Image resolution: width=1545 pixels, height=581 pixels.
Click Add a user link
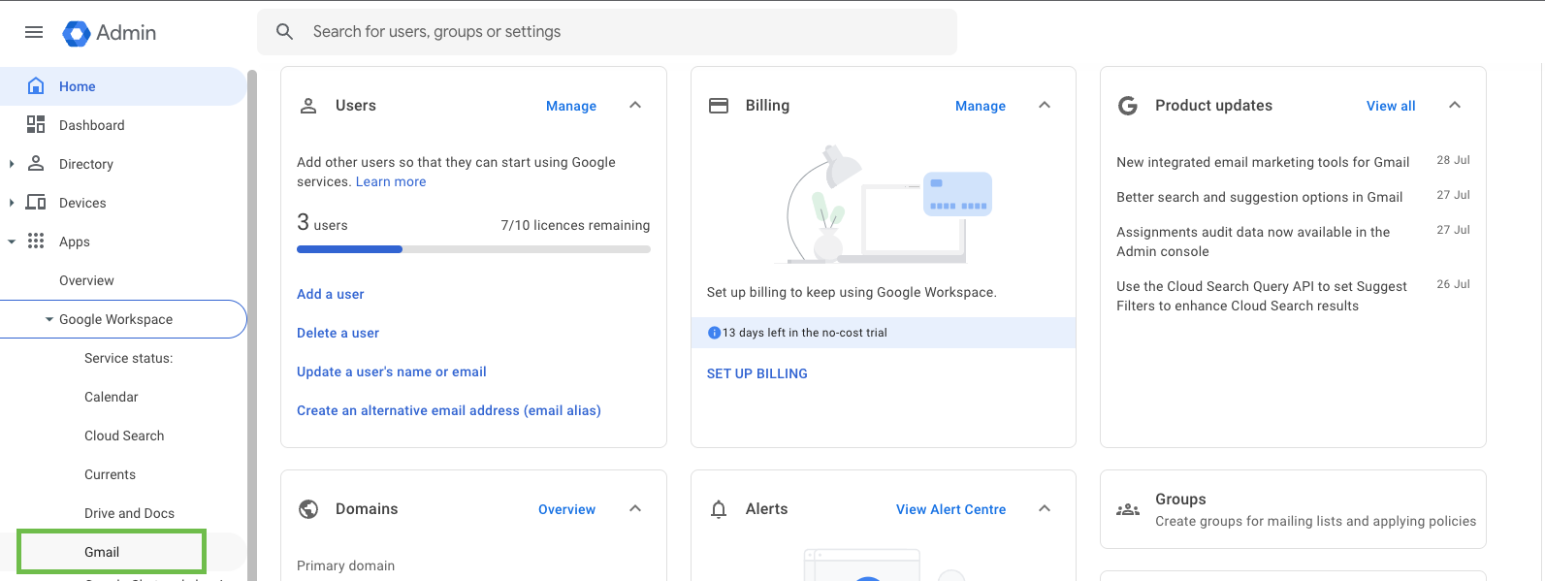(331, 294)
